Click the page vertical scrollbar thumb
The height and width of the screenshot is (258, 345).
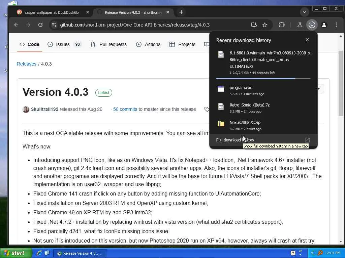(341, 83)
